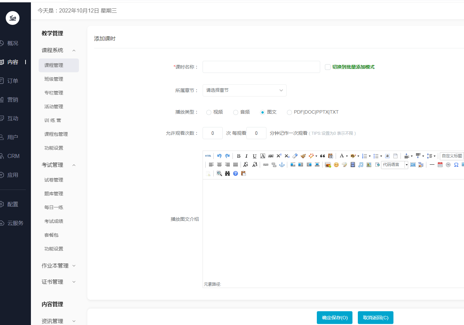Undo the last edit in the editor
464x325 pixels.
click(219, 156)
